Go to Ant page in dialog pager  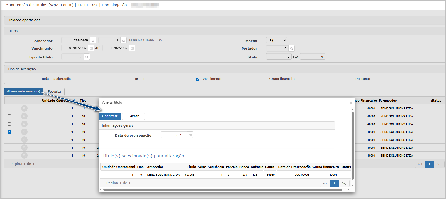325,183
